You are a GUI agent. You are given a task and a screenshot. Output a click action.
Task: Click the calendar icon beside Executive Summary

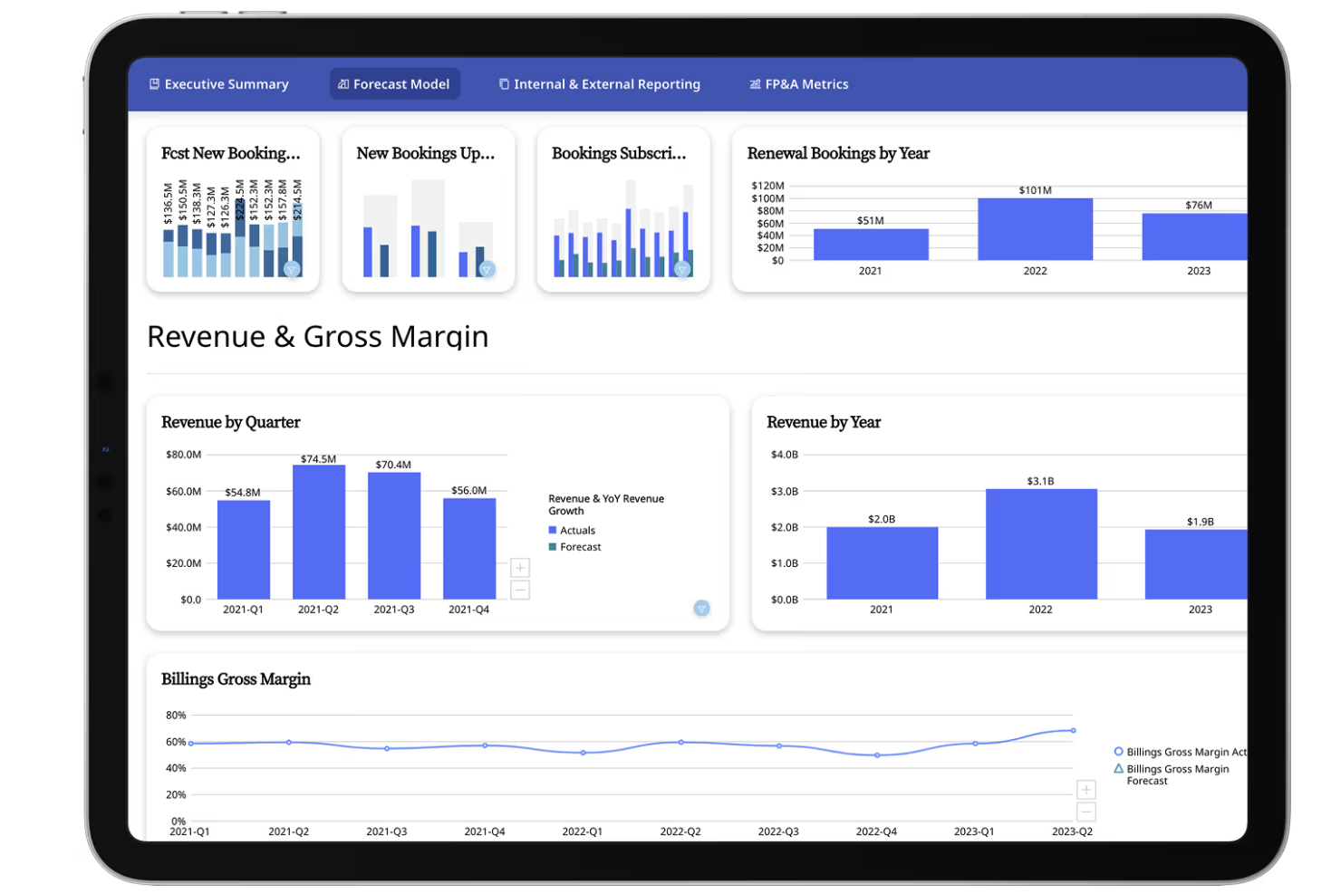click(x=154, y=83)
